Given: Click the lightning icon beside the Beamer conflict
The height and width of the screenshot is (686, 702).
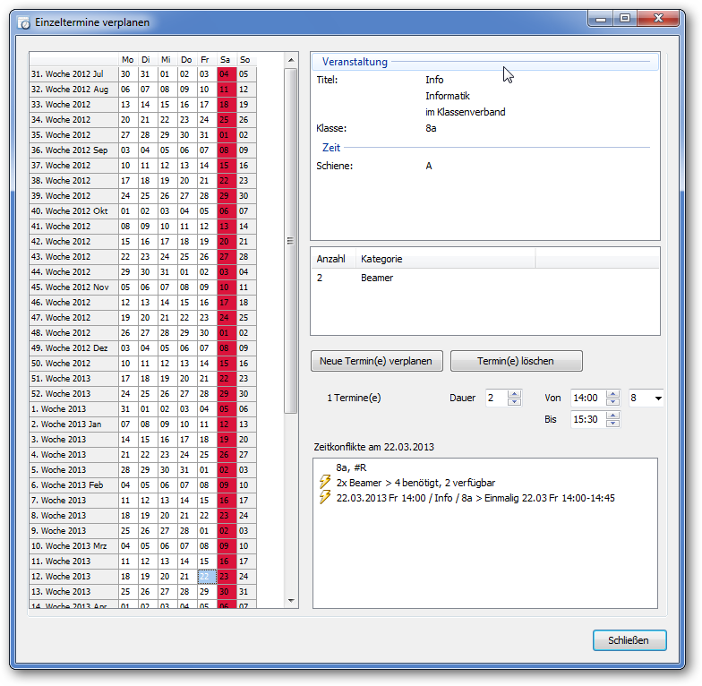Looking at the screenshot, I should tap(325, 483).
